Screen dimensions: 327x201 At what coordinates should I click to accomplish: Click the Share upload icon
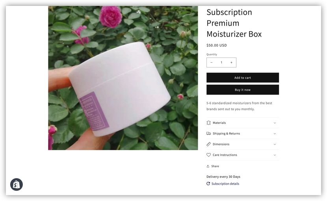click(x=208, y=166)
